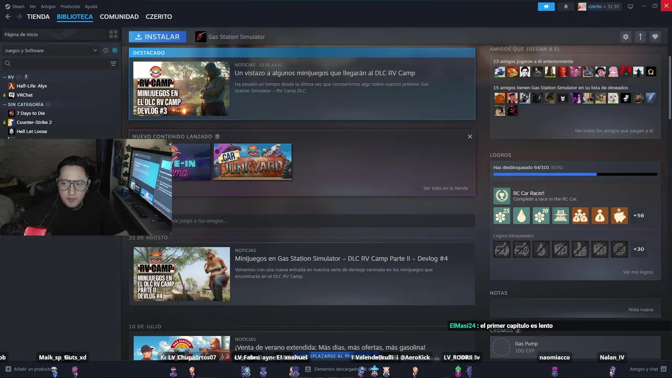Viewport: 672px width, 378px height.
Task: Open headline 'Un vistazo a algunos minijuegos' article
Action: 324,73
